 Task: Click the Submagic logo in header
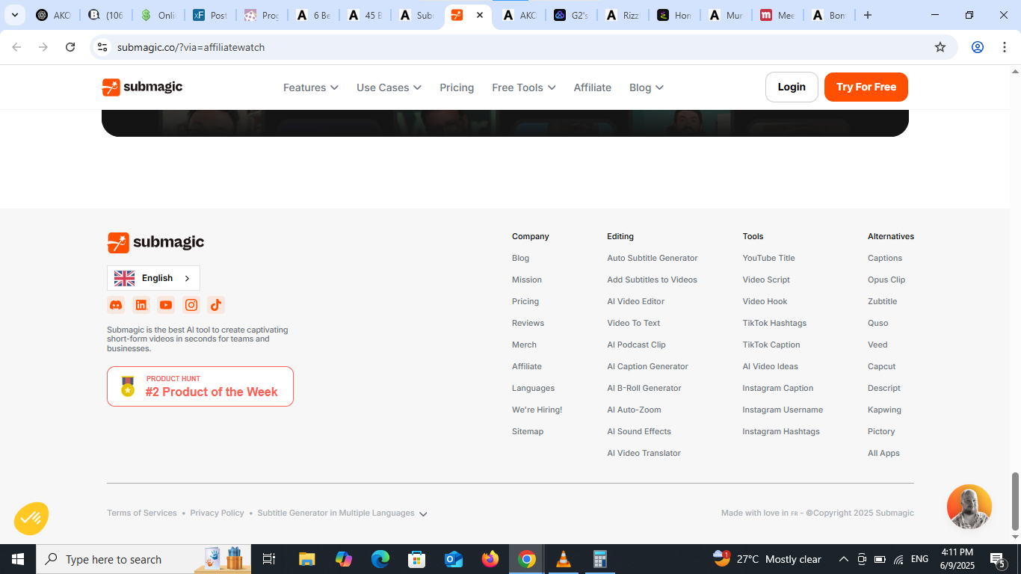tap(142, 87)
